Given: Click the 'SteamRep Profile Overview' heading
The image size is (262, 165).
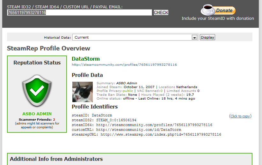Looking at the screenshot, I should (48, 49).
